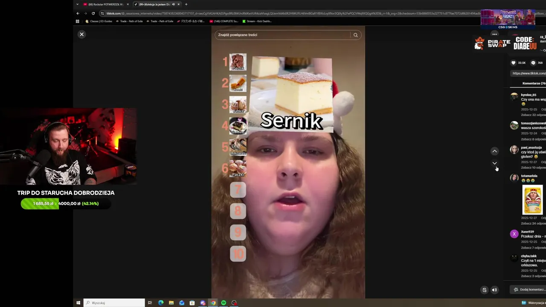Close the TikTok browser tab
Viewport: 546px width, 307px height.
(x=179, y=4)
